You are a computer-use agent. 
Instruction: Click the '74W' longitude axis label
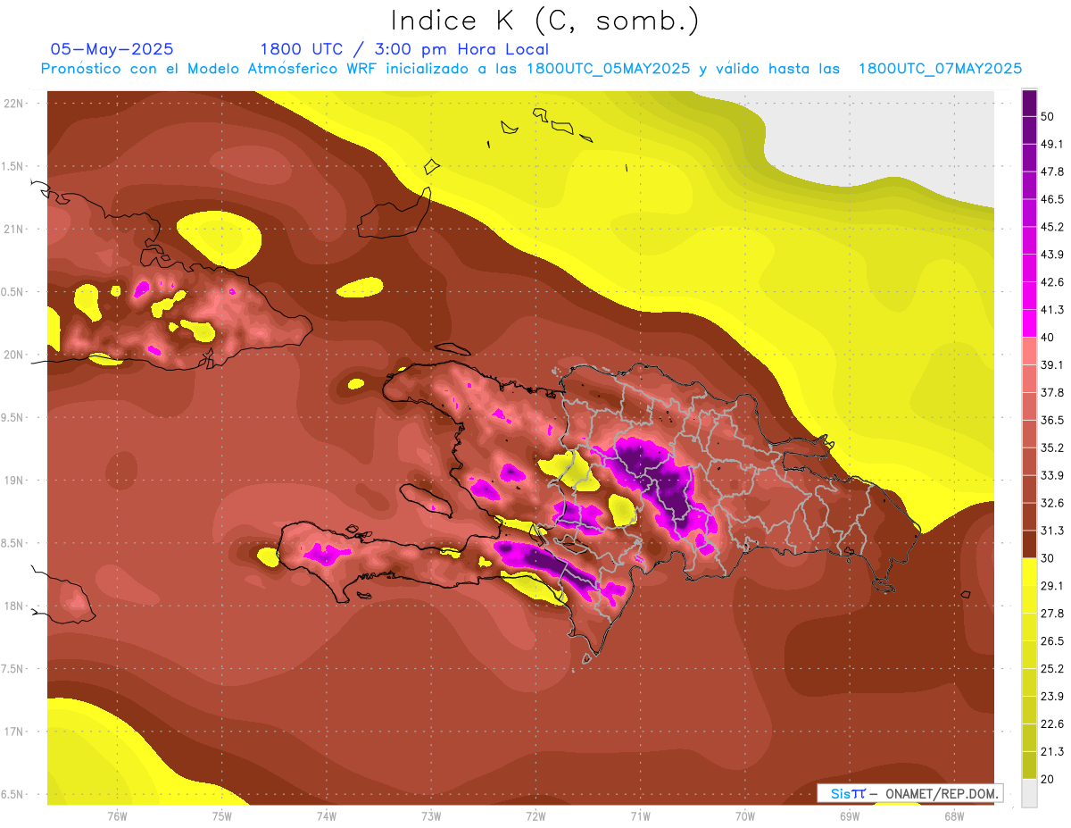(326, 816)
